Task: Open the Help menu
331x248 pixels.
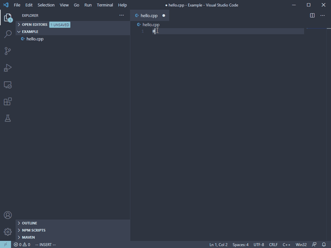Action: (x=122, y=5)
